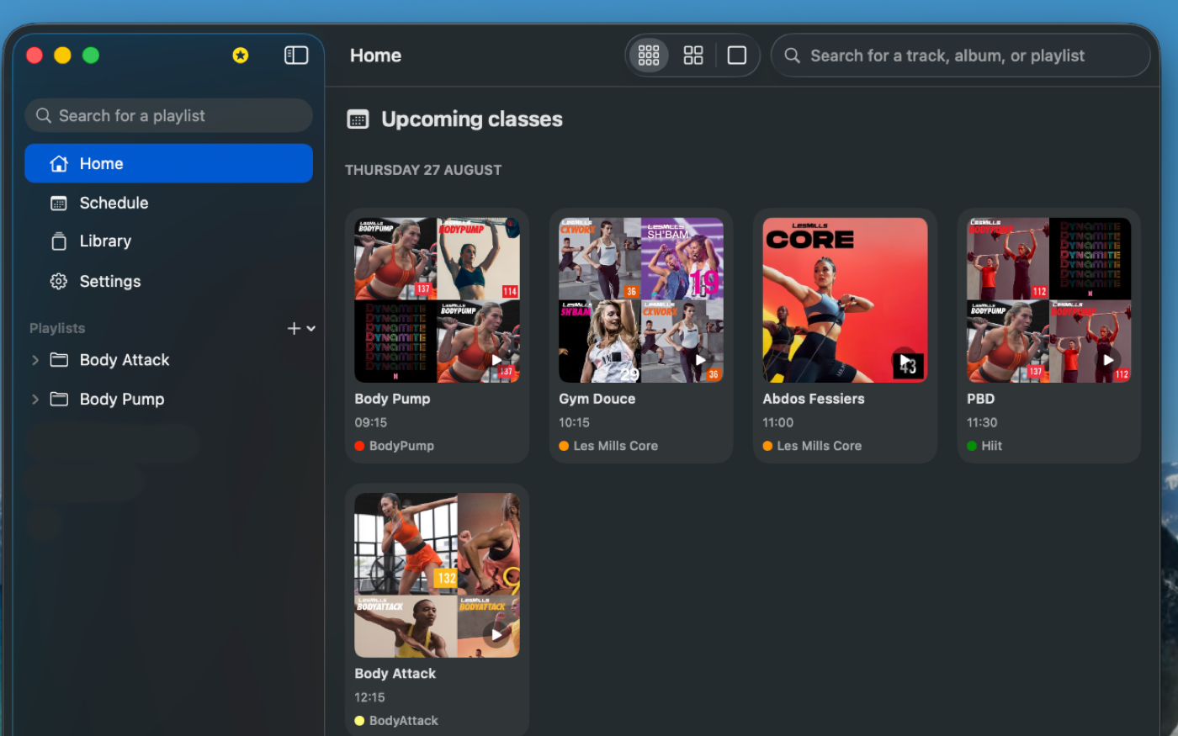Click the 10:15 class time
1178x736 pixels.
(x=574, y=422)
